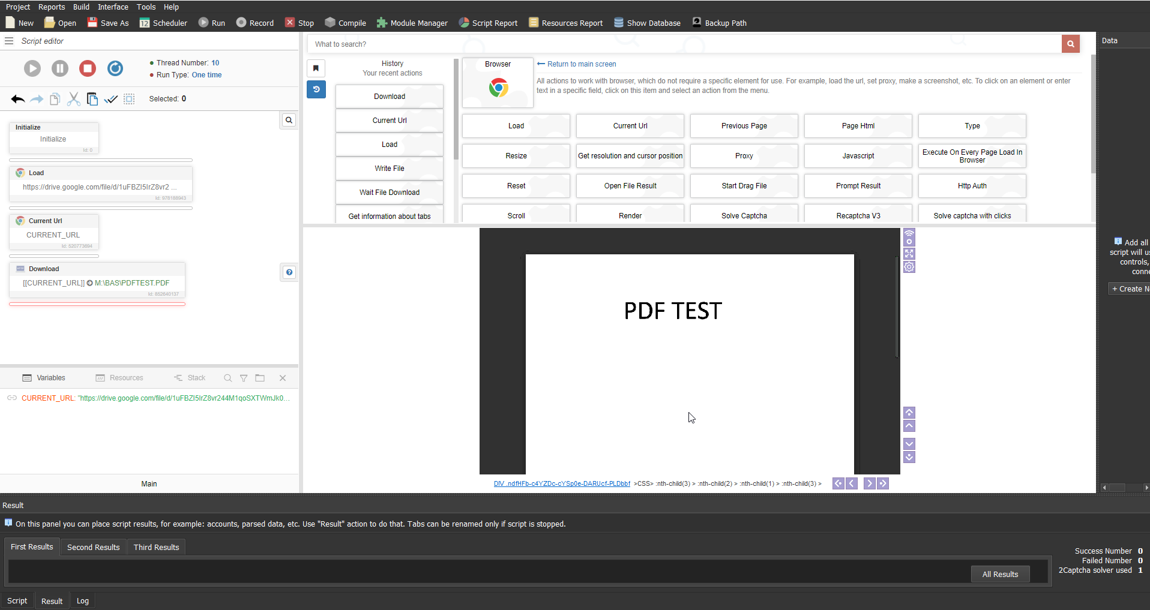Viewport: 1150px width, 610px height.
Task: Open the Tools menu
Action: pyautogui.click(x=146, y=7)
